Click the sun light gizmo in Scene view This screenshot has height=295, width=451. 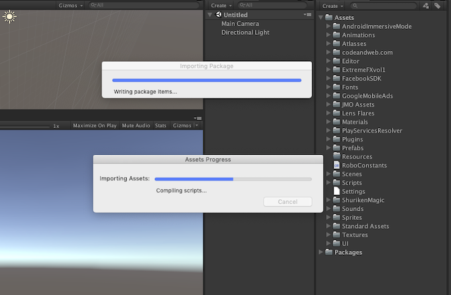[x=9, y=17]
